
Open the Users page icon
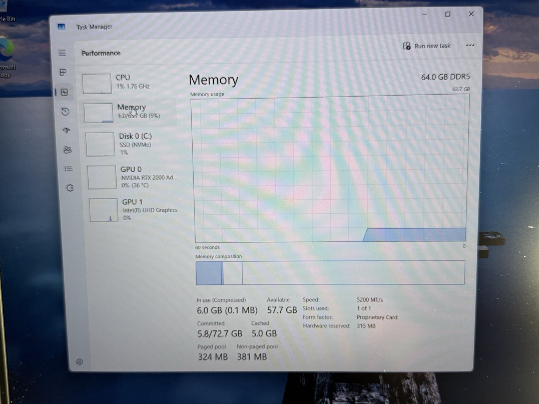tap(67, 150)
